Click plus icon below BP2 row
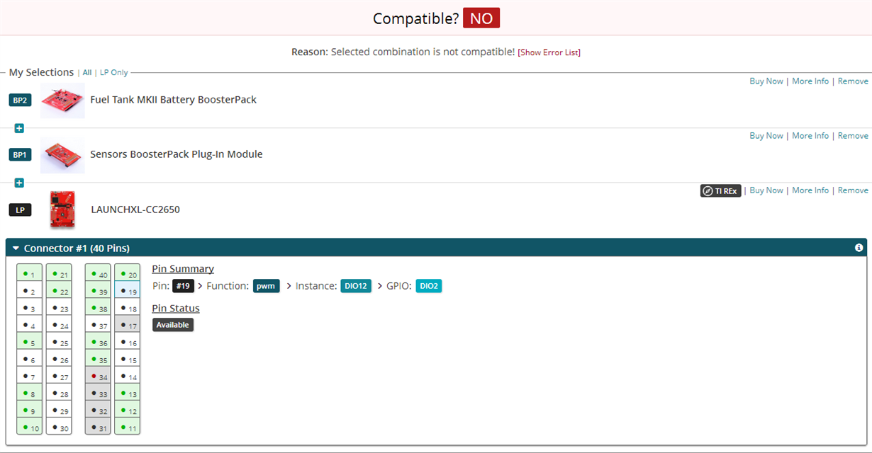 [x=19, y=128]
